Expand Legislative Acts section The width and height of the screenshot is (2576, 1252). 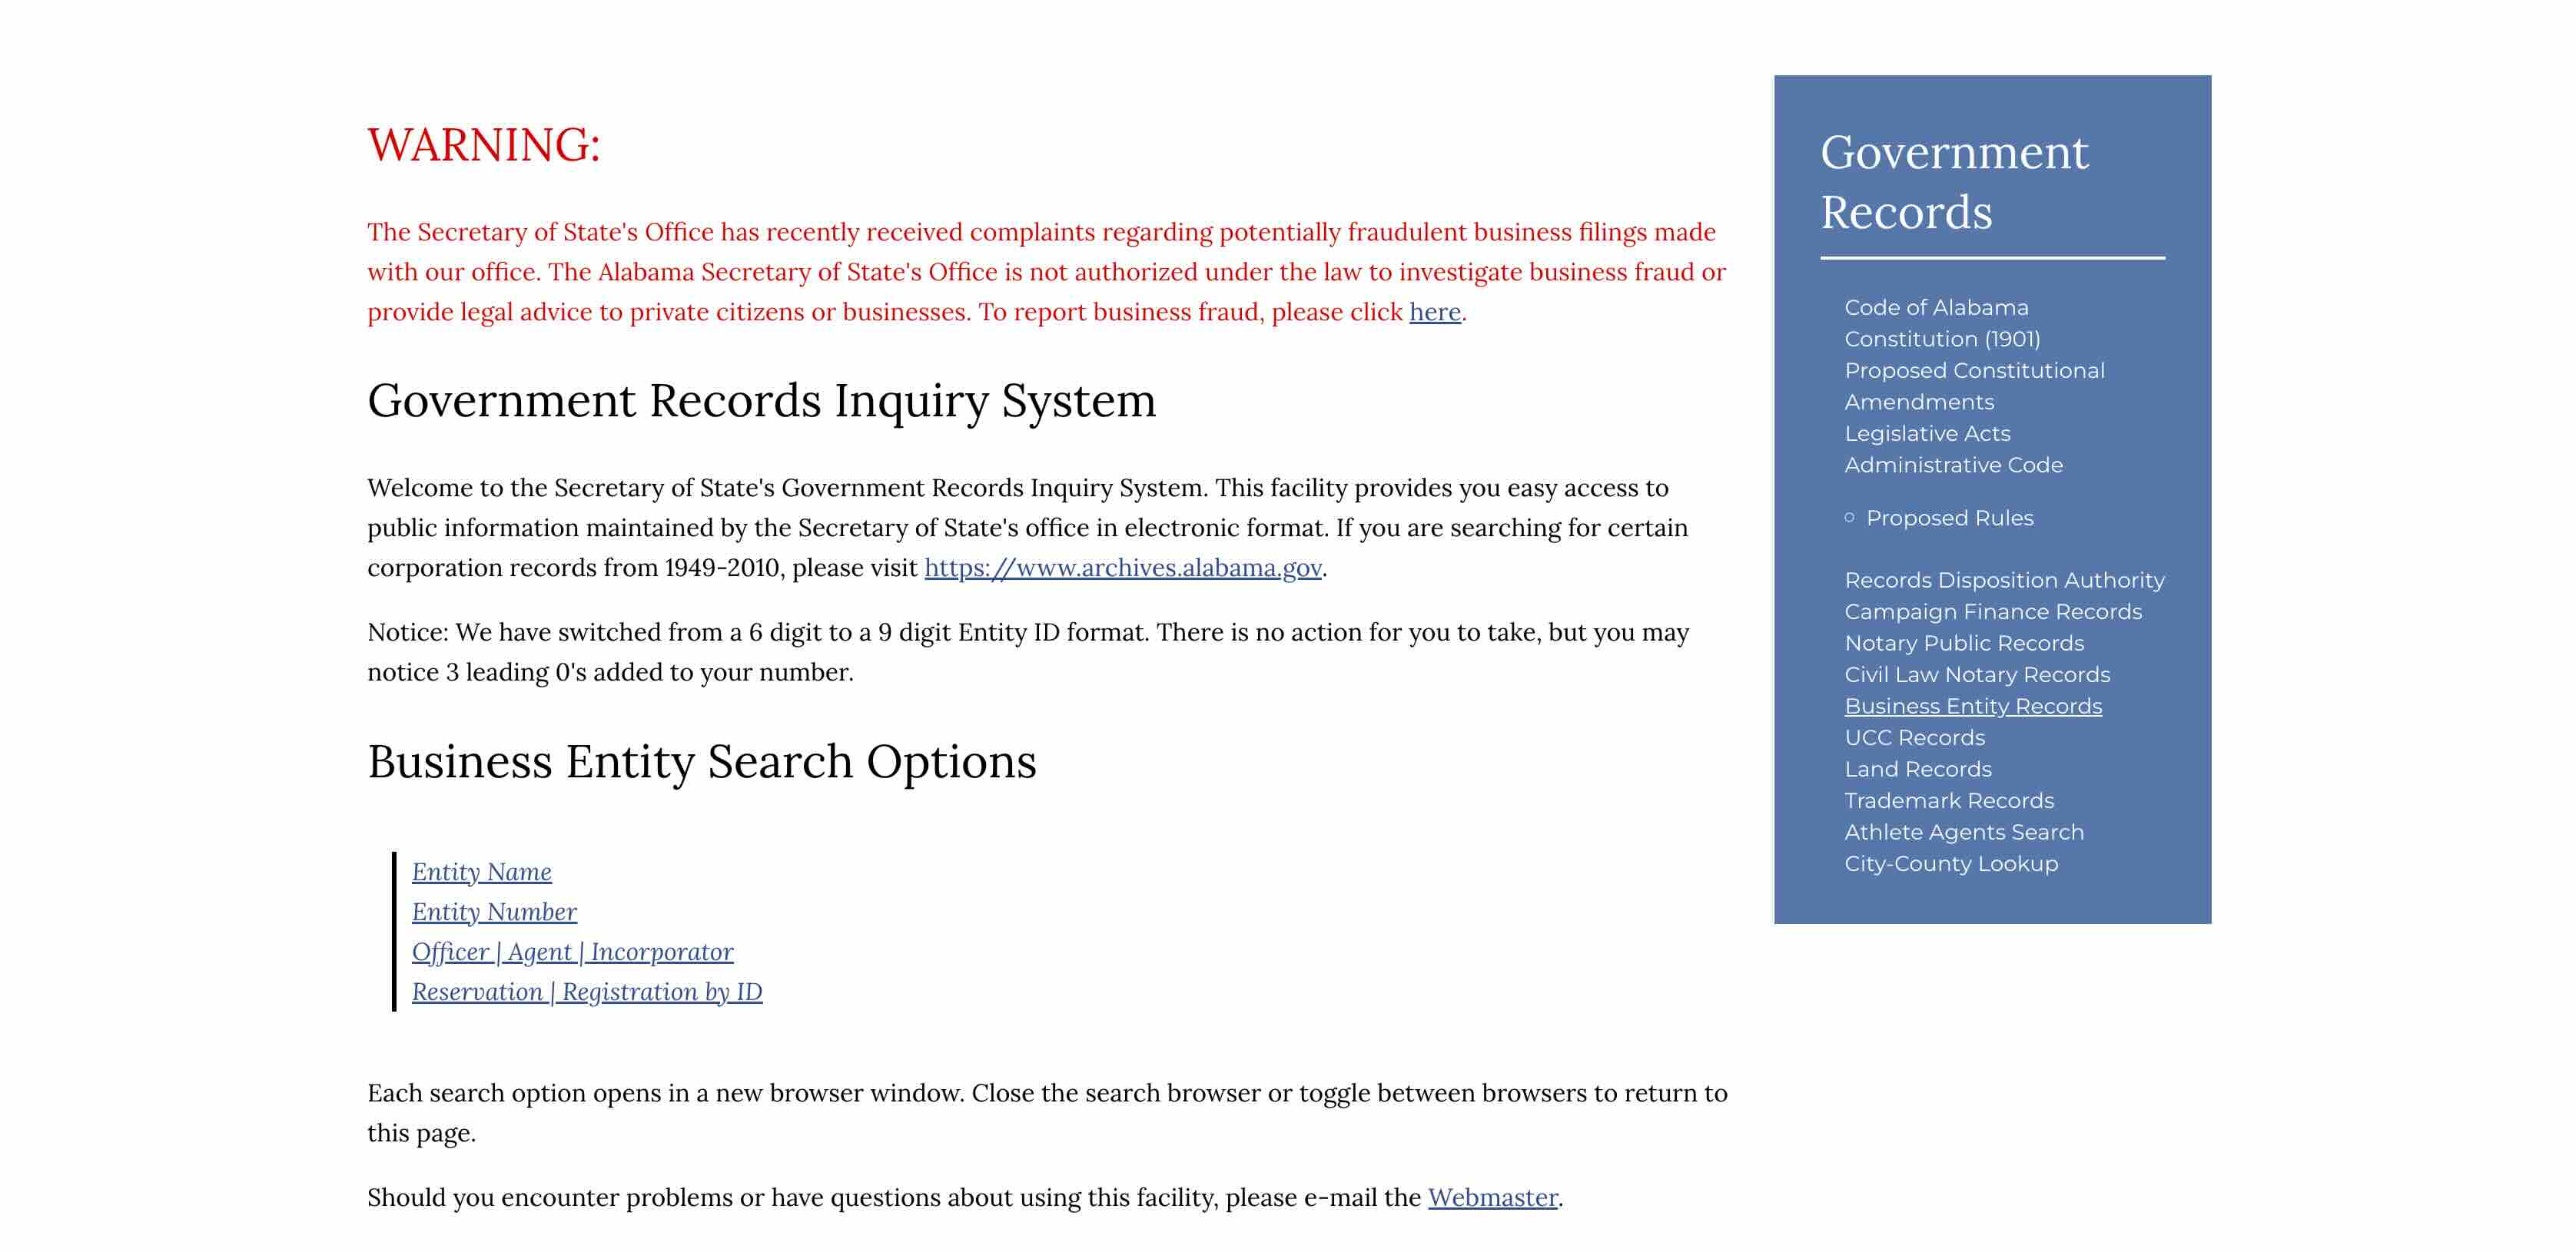coord(1924,432)
